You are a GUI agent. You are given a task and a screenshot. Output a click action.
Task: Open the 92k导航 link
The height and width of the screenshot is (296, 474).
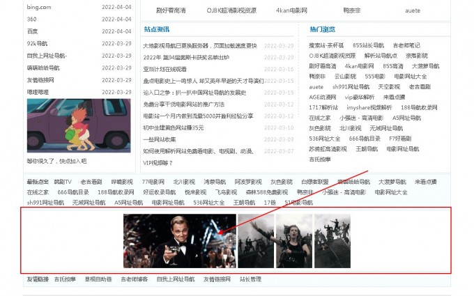37,43
